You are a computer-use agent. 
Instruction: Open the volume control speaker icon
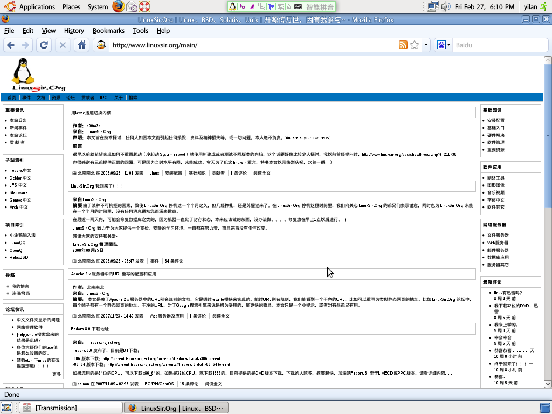click(446, 6)
